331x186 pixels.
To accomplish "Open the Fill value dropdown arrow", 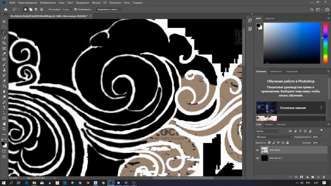I will (x=321, y=143).
